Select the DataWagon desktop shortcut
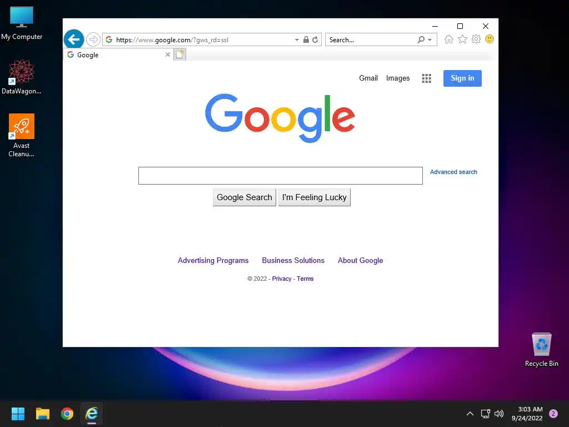Screen dimensions: 569x427 22,77
